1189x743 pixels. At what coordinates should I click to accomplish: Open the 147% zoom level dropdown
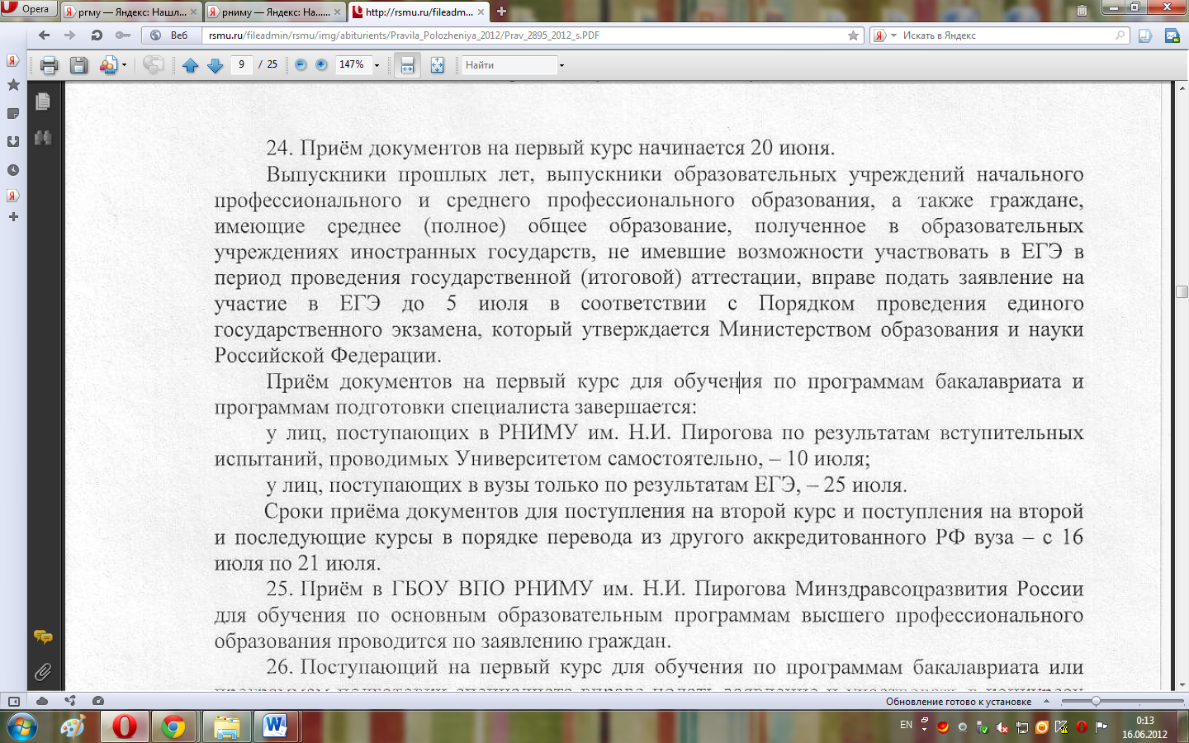pyautogui.click(x=377, y=65)
